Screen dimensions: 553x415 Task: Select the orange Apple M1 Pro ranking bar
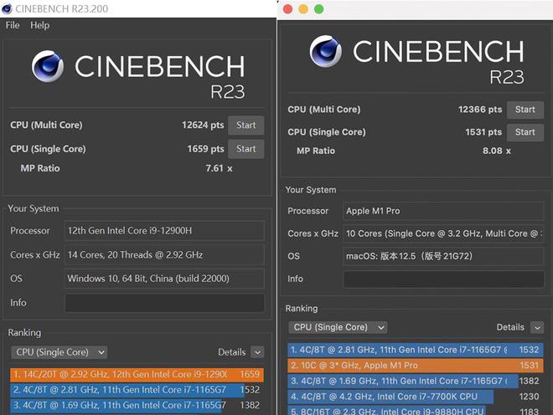click(401, 366)
